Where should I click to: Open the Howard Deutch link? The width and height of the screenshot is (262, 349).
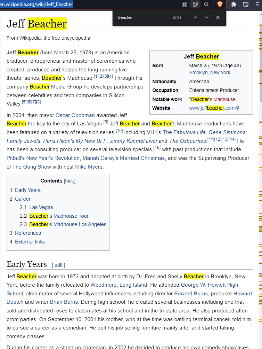click(243, 294)
